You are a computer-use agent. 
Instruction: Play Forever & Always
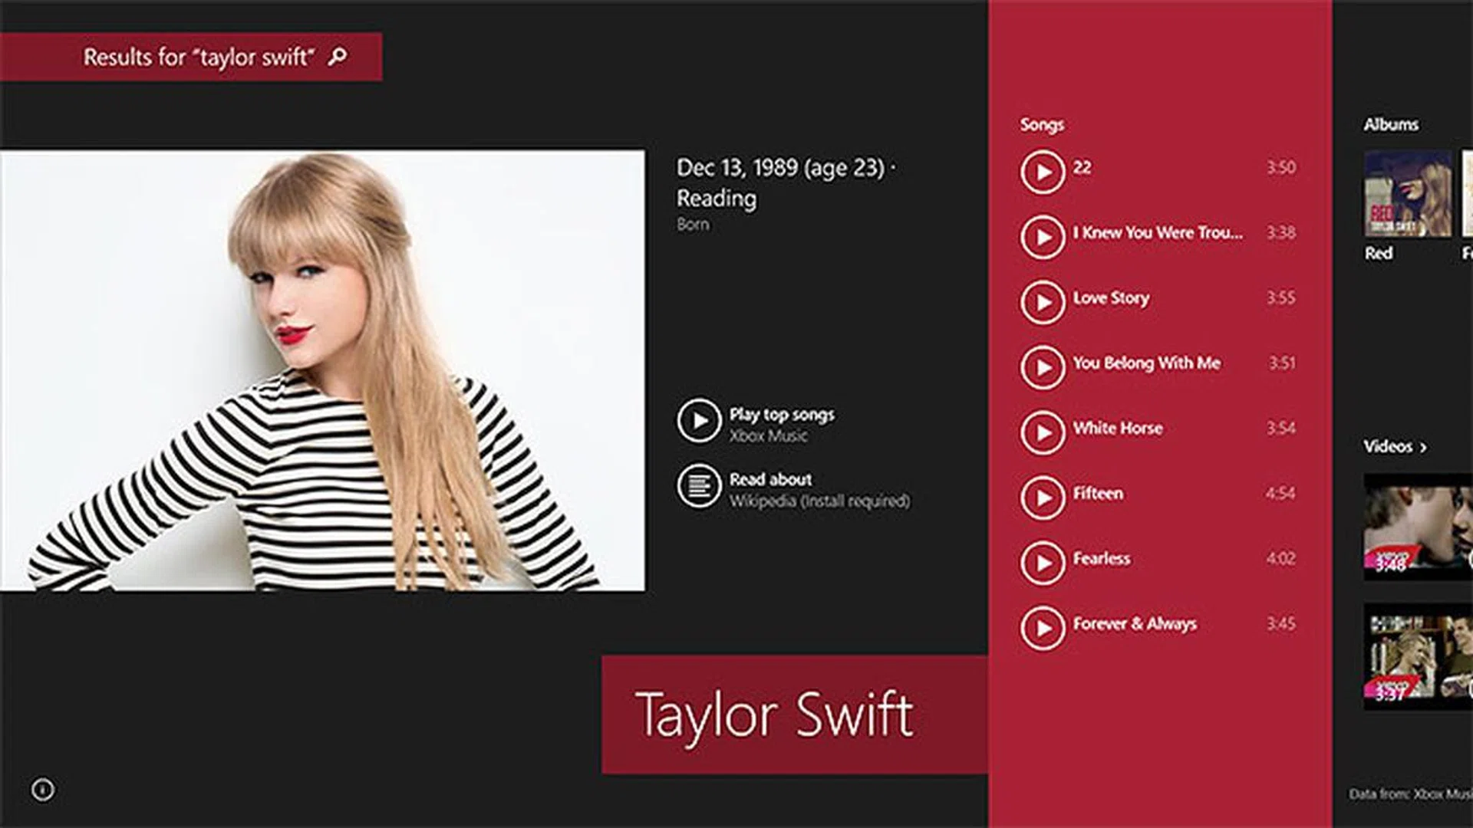1042,628
